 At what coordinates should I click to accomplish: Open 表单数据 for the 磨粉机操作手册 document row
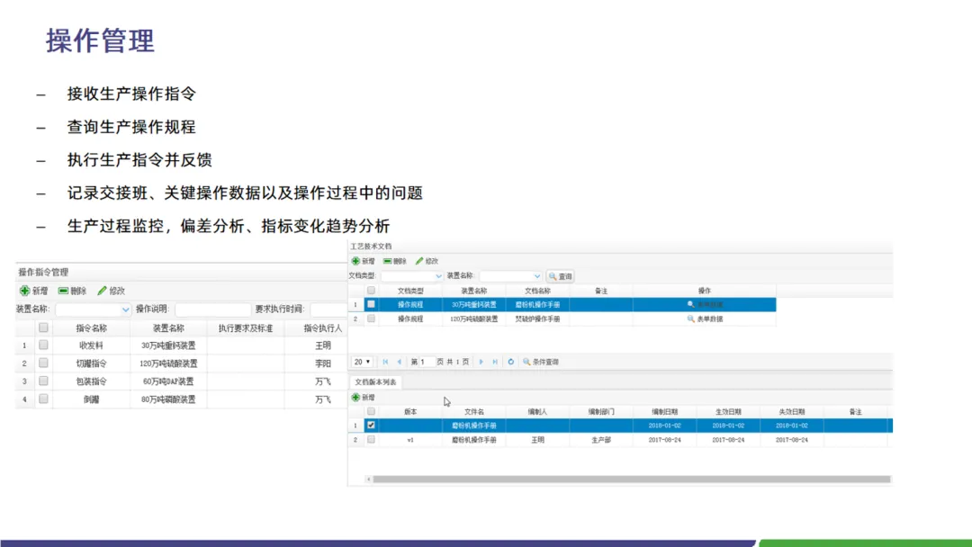[x=705, y=305]
